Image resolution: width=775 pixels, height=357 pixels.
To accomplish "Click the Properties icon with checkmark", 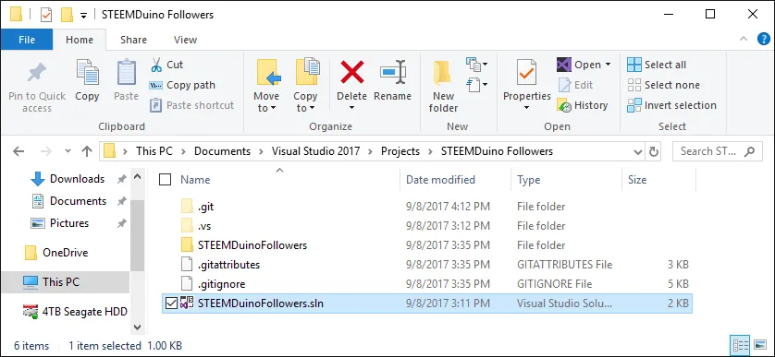I will point(526,73).
